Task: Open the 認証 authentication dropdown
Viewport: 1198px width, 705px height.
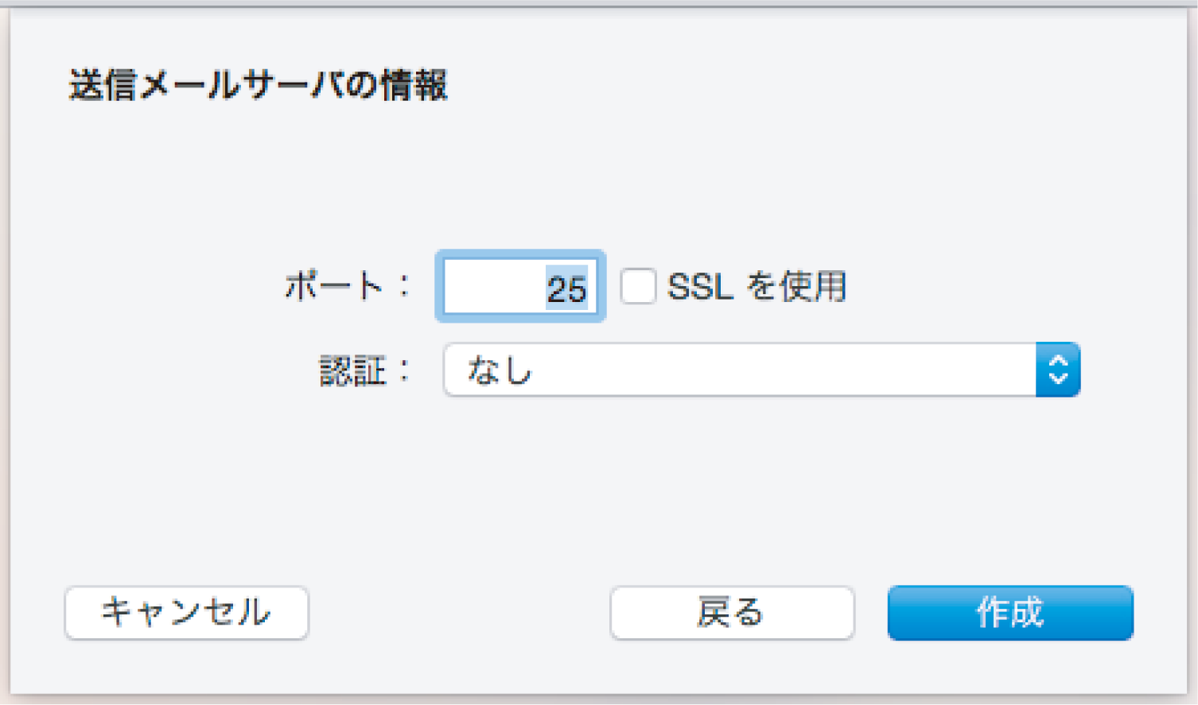Action: 761,370
